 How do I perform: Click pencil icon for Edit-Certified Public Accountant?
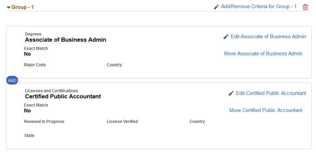[231, 93]
